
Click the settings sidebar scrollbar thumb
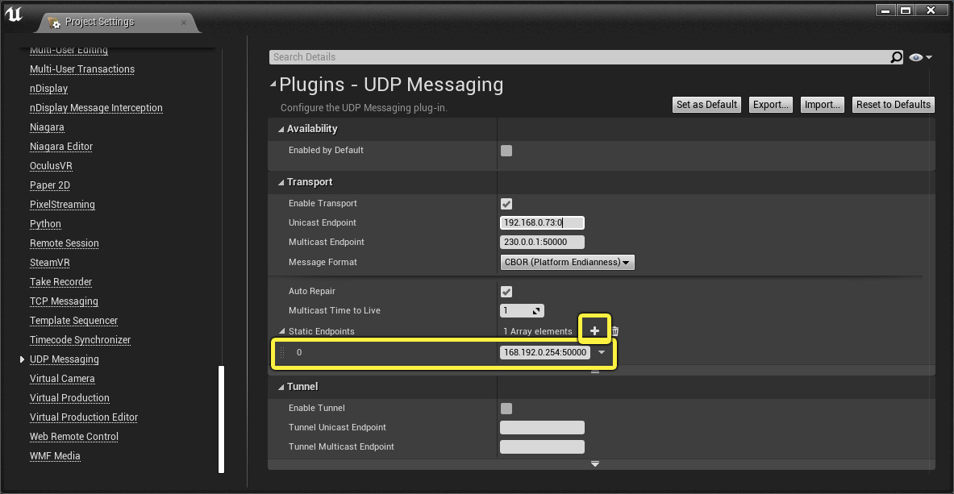[222, 419]
